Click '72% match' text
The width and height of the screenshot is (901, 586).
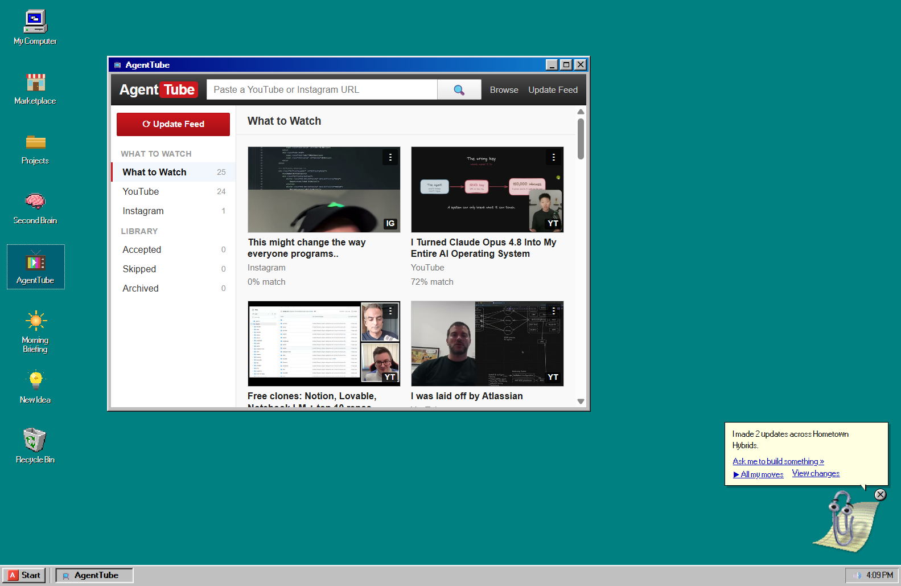click(432, 282)
